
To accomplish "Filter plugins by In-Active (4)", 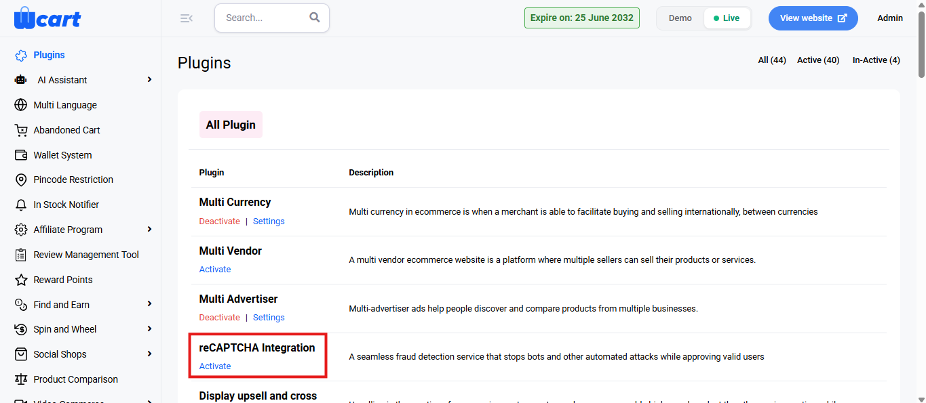I will pyautogui.click(x=876, y=60).
